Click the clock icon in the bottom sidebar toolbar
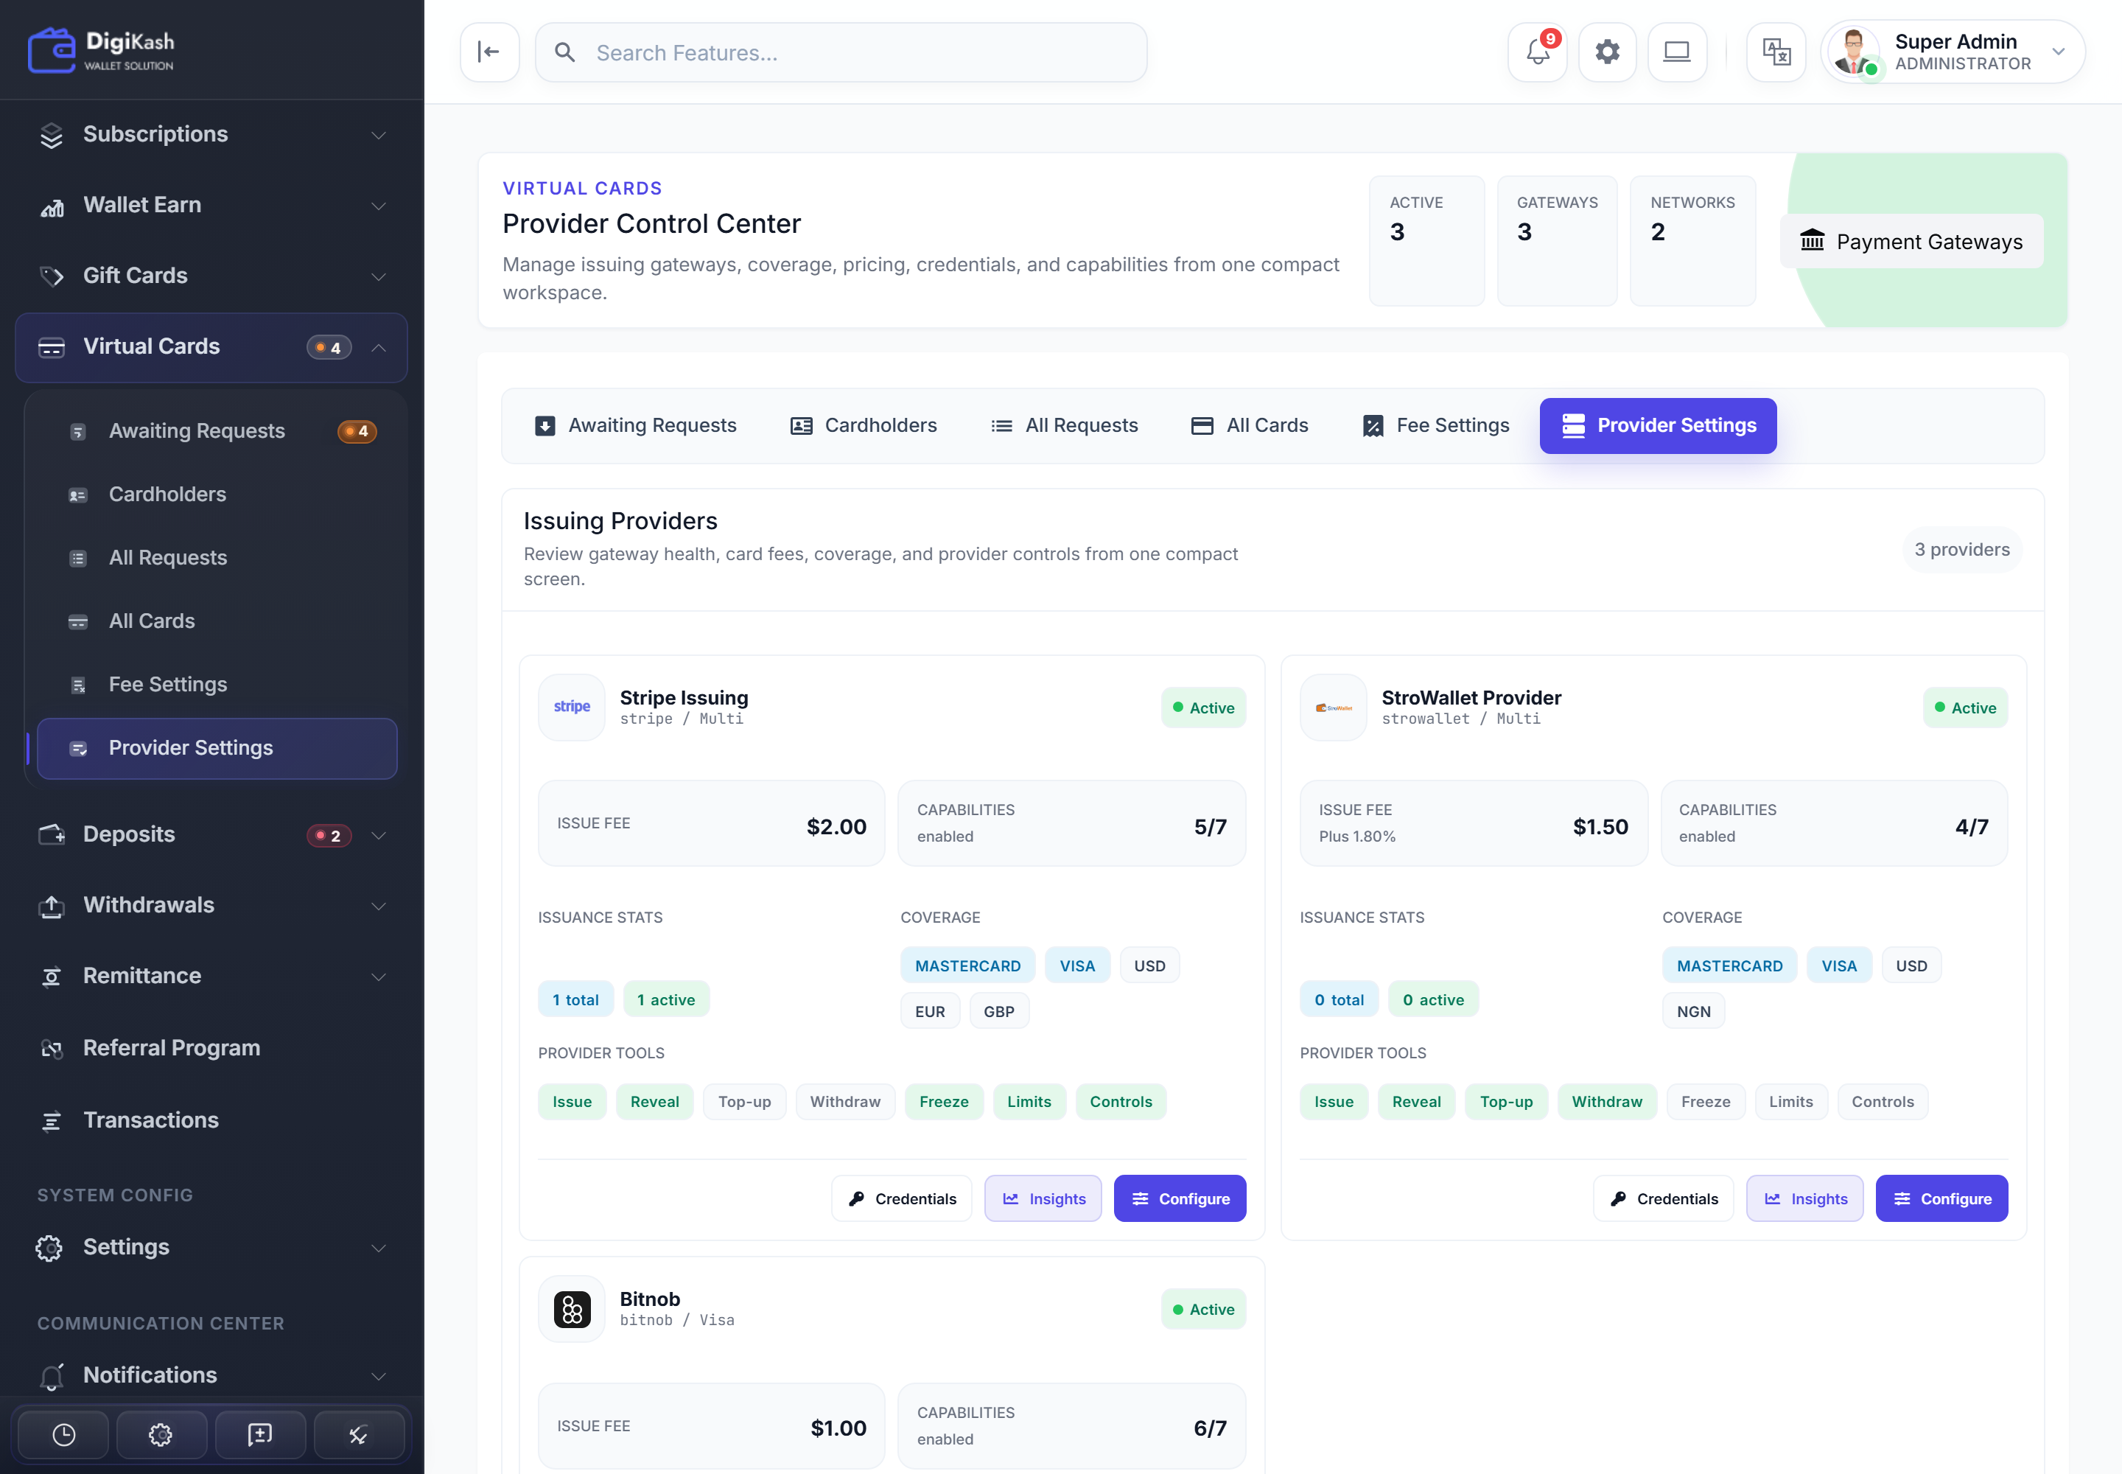The image size is (2122, 1474). [x=63, y=1434]
